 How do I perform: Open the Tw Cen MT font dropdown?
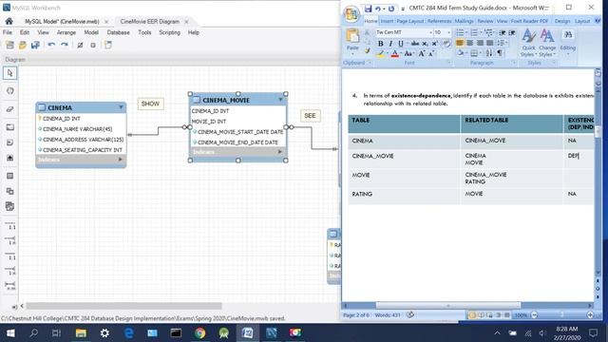point(430,32)
